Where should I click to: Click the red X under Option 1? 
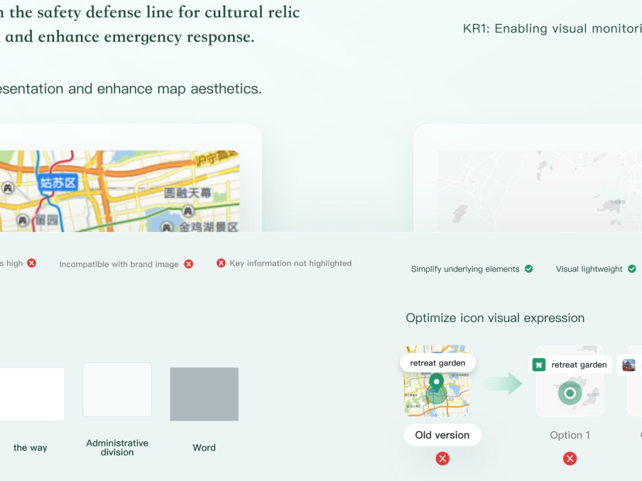[x=570, y=459]
